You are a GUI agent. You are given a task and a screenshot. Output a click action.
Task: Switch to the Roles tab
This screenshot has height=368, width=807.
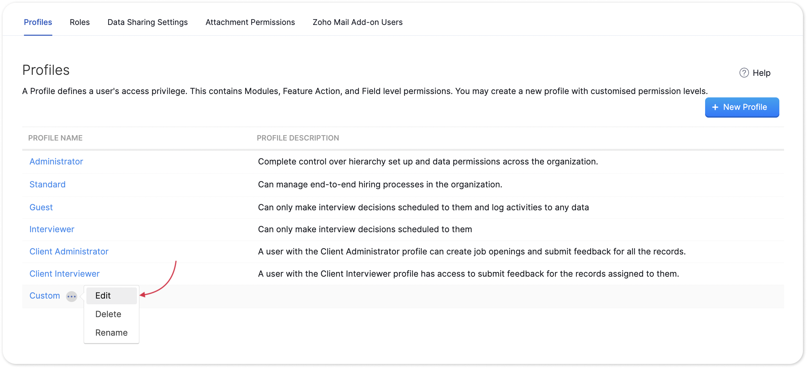click(x=80, y=22)
